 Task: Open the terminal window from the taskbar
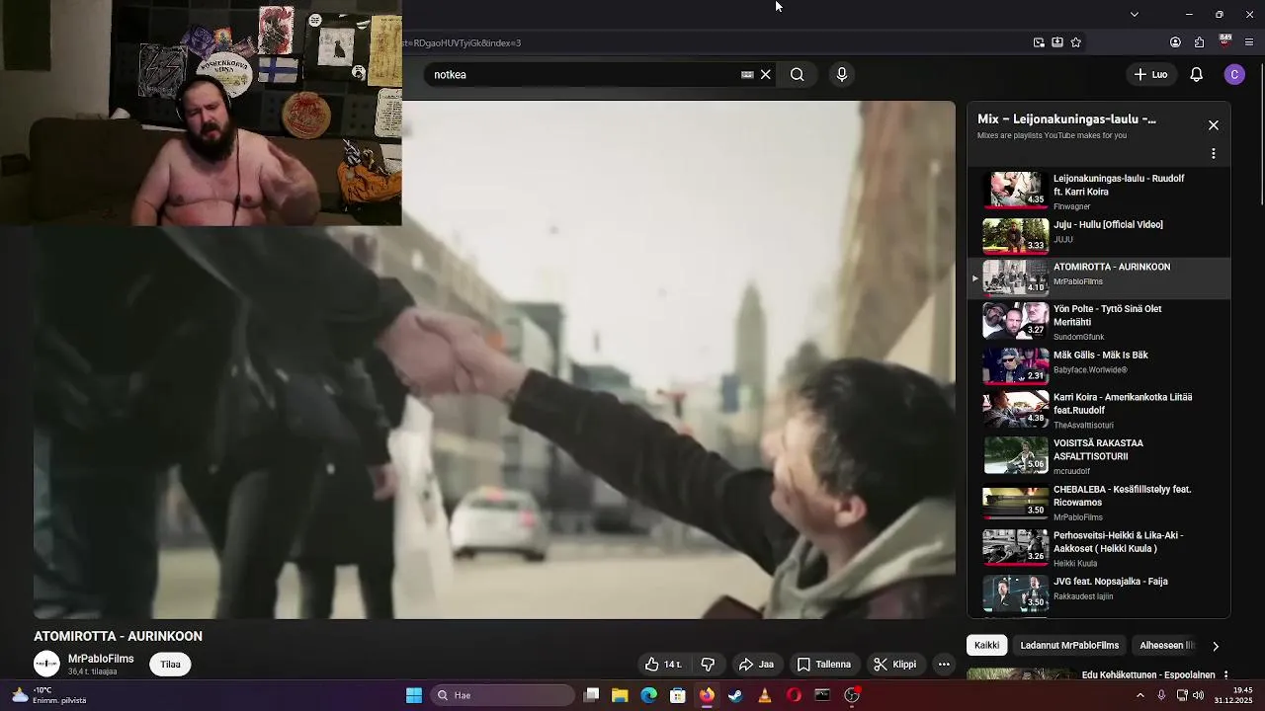pos(822,695)
